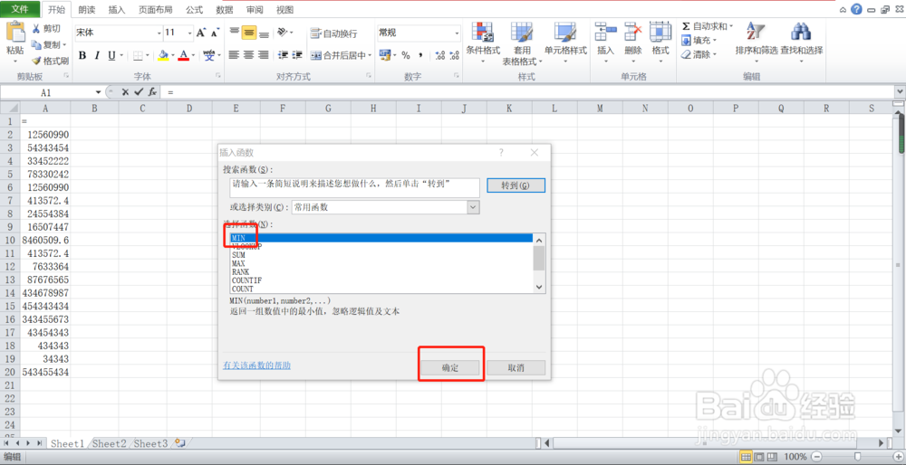Click the Copy (复制) icon
Screen dimensions: 906x465
tap(36, 44)
